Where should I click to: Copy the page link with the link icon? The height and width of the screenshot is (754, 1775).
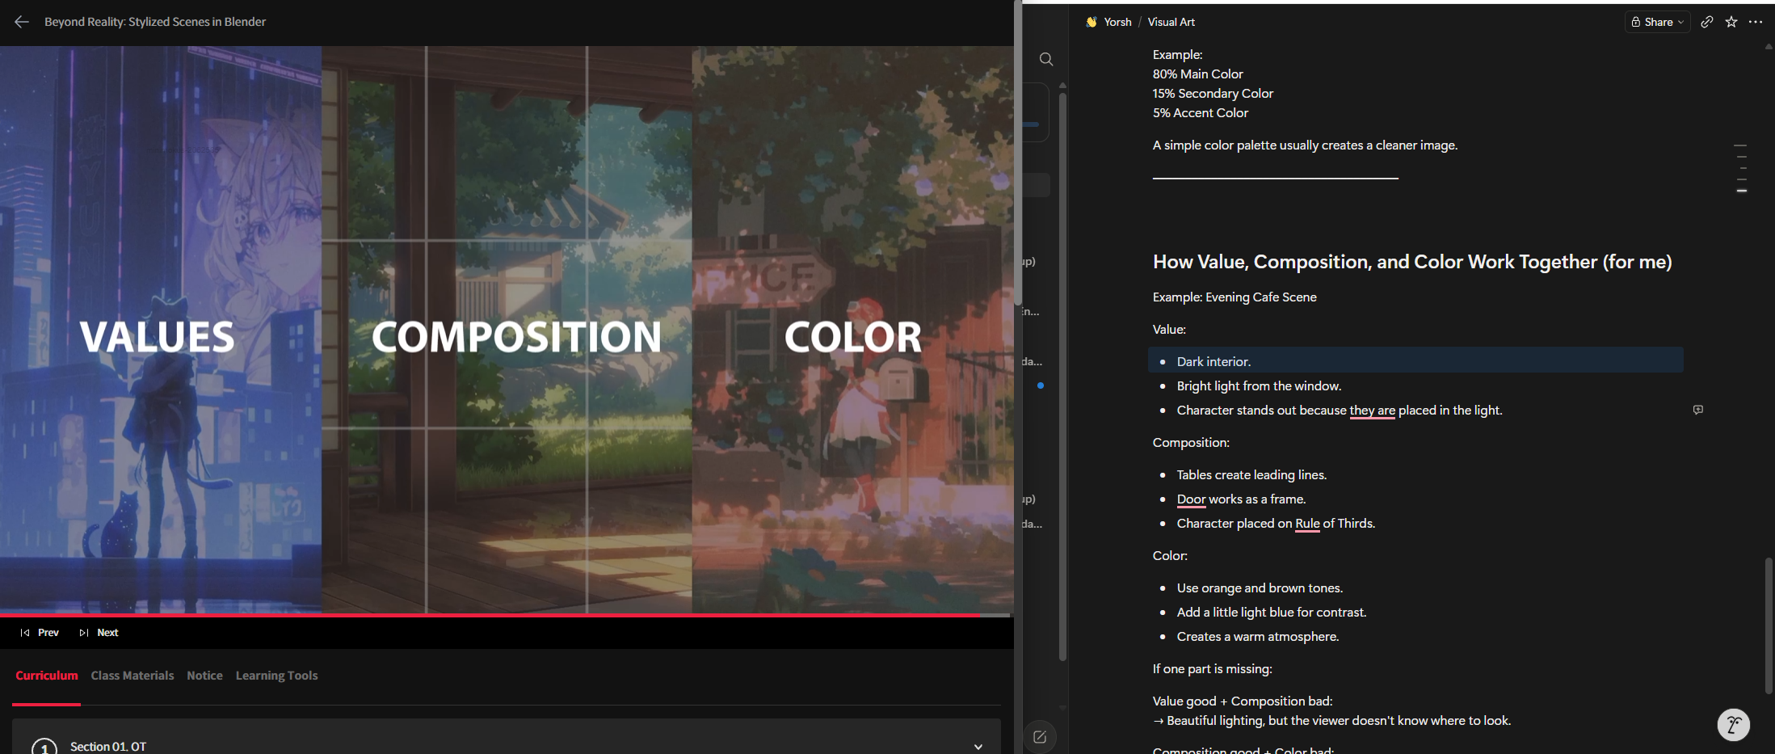pyautogui.click(x=1706, y=22)
